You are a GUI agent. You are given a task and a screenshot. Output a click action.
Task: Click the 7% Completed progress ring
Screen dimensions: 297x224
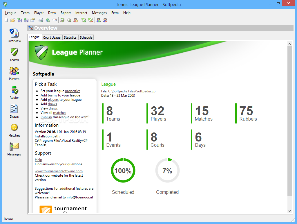pyautogui.click(x=167, y=171)
